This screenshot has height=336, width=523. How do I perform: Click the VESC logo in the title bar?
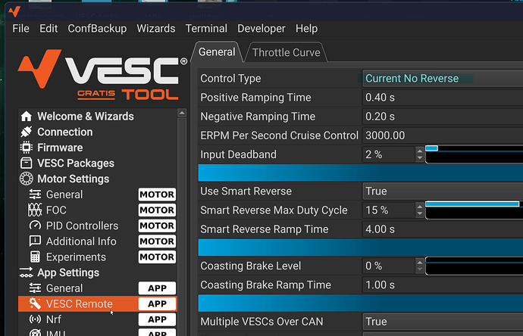point(14,11)
